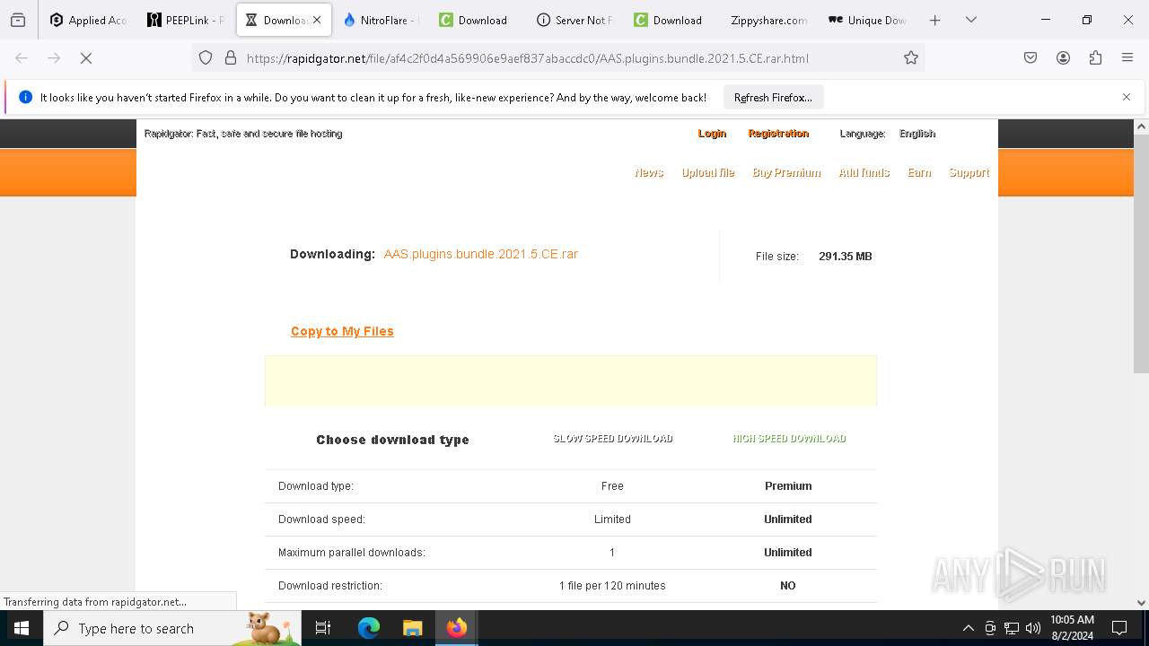
Task: Click the 291.35 MB file size value
Action: coord(845,256)
